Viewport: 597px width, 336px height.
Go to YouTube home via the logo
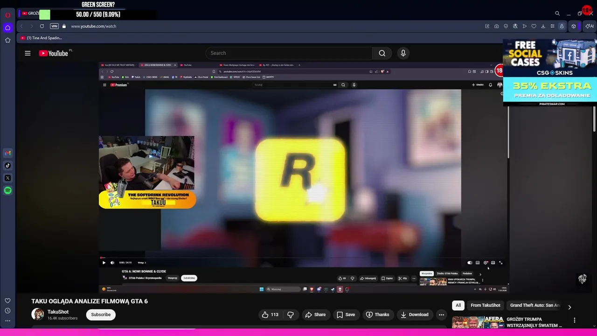[x=54, y=53]
